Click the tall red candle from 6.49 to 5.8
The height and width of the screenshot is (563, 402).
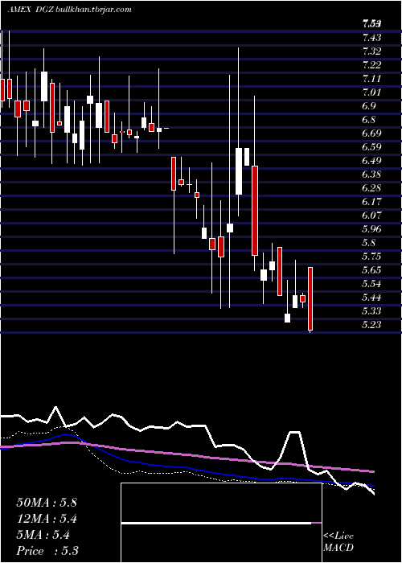click(x=255, y=211)
